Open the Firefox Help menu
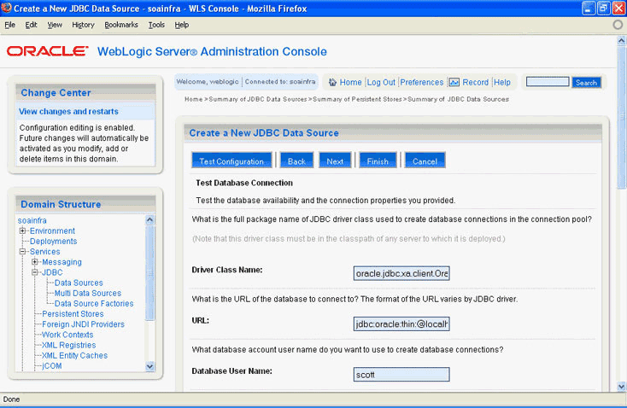 pos(182,25)
